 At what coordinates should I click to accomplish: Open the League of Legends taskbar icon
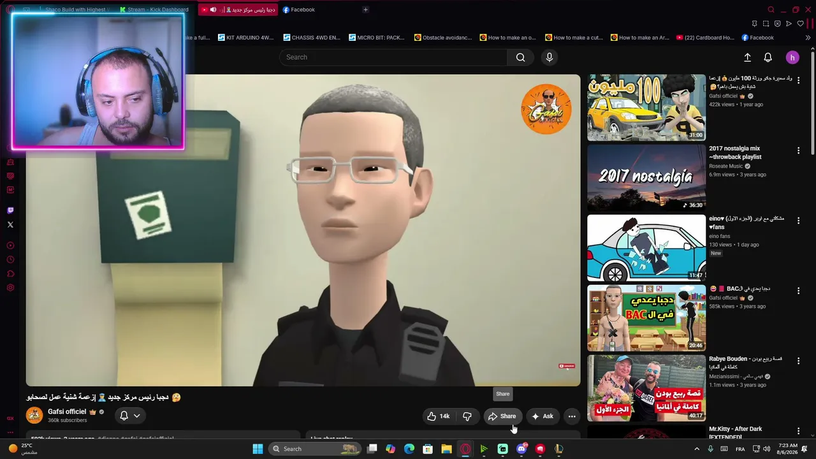pos(559,449)
